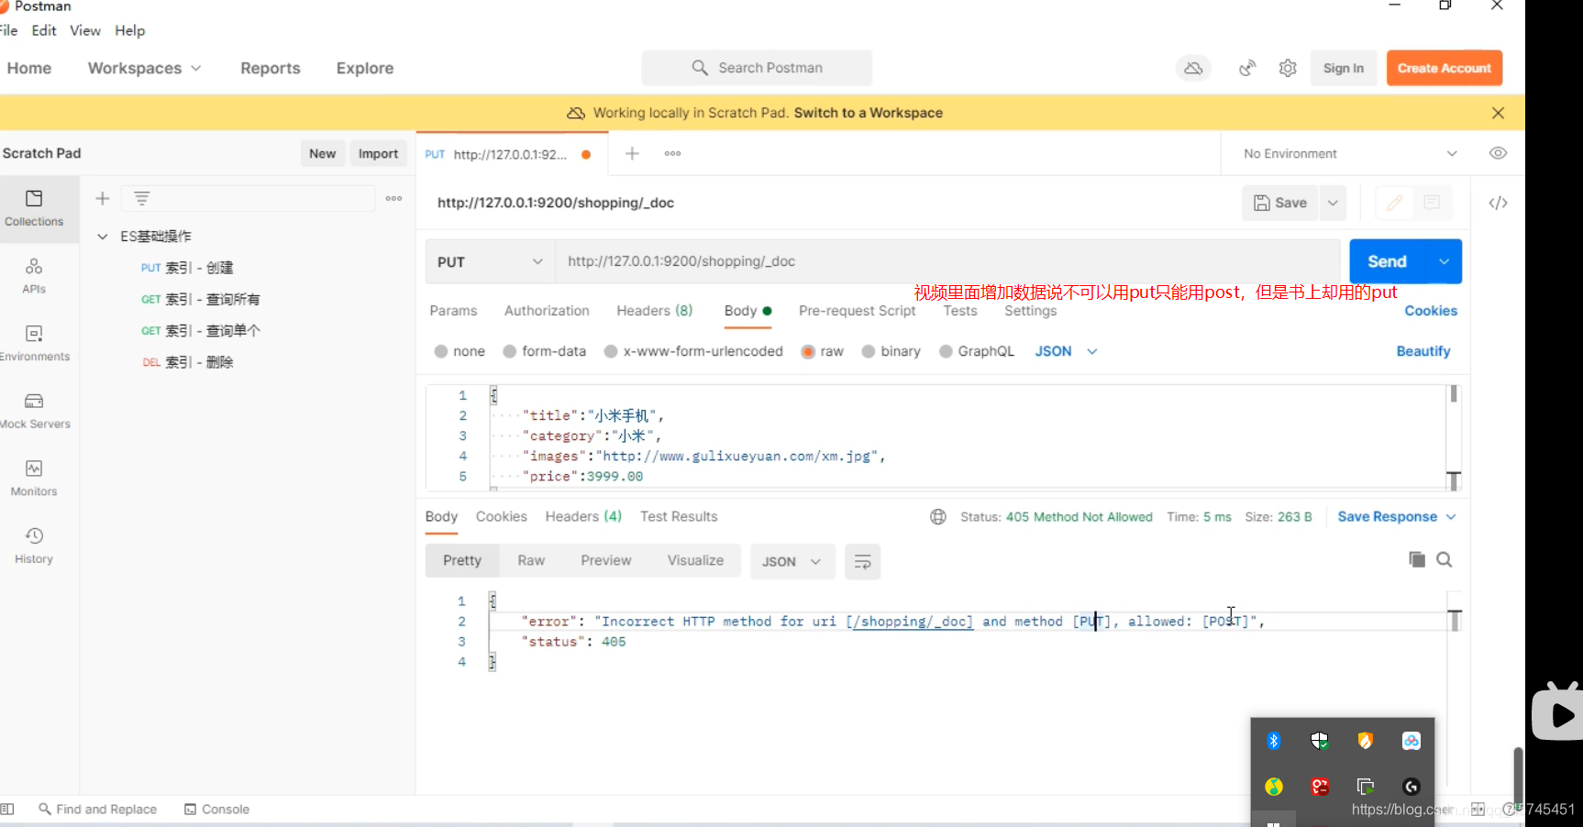Open the Save Response dropdown
This screenshot has height=827, width=1583.
(x=1396, y=517)
